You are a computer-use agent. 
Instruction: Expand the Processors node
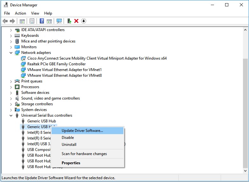(11, 87)
